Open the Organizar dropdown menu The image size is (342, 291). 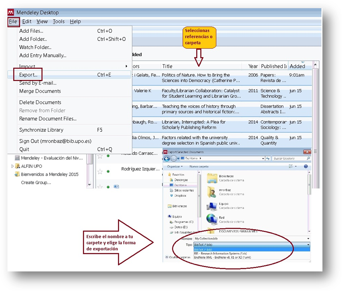(x=175, y=166)
